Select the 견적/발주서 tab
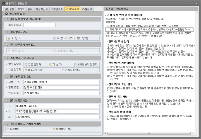The image size is (201, 139). 73,9
